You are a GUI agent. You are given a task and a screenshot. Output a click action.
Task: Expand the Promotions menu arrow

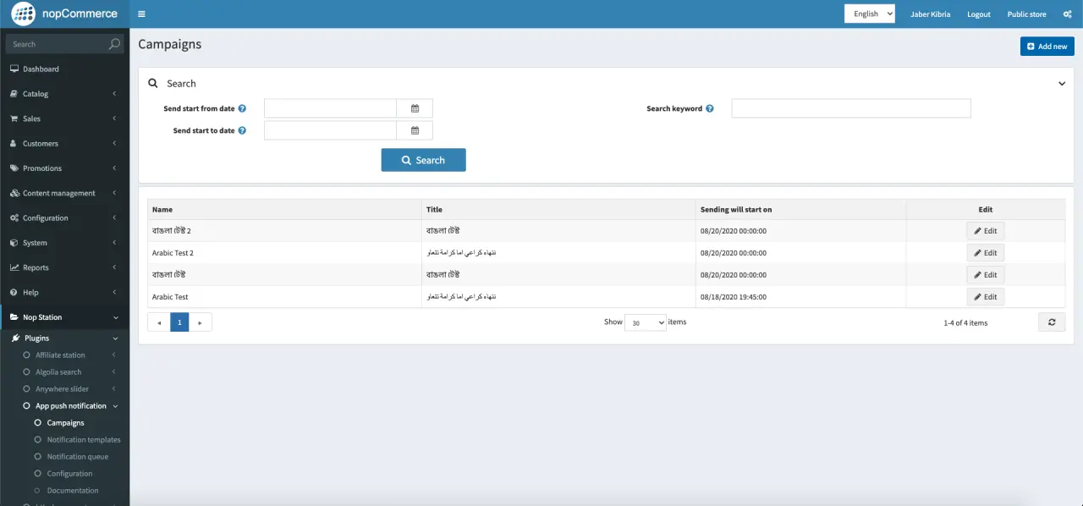tap(114, 168)
